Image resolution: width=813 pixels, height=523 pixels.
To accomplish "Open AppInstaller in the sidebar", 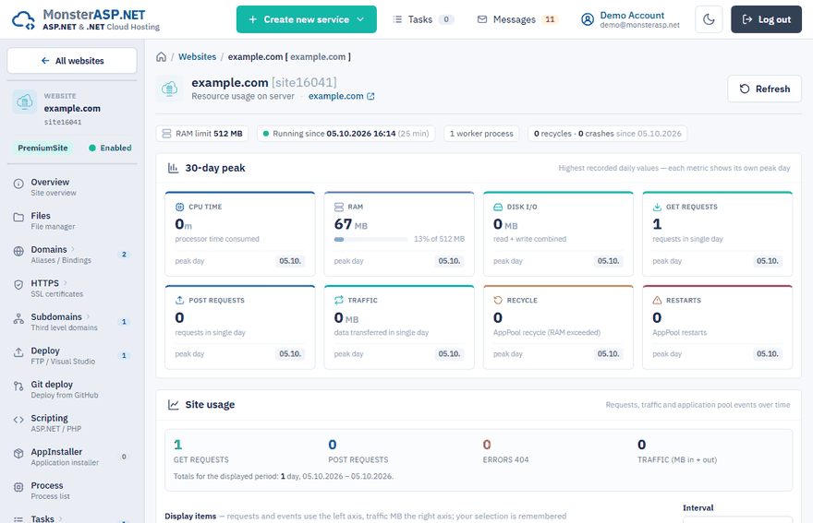I will [72, 457].
